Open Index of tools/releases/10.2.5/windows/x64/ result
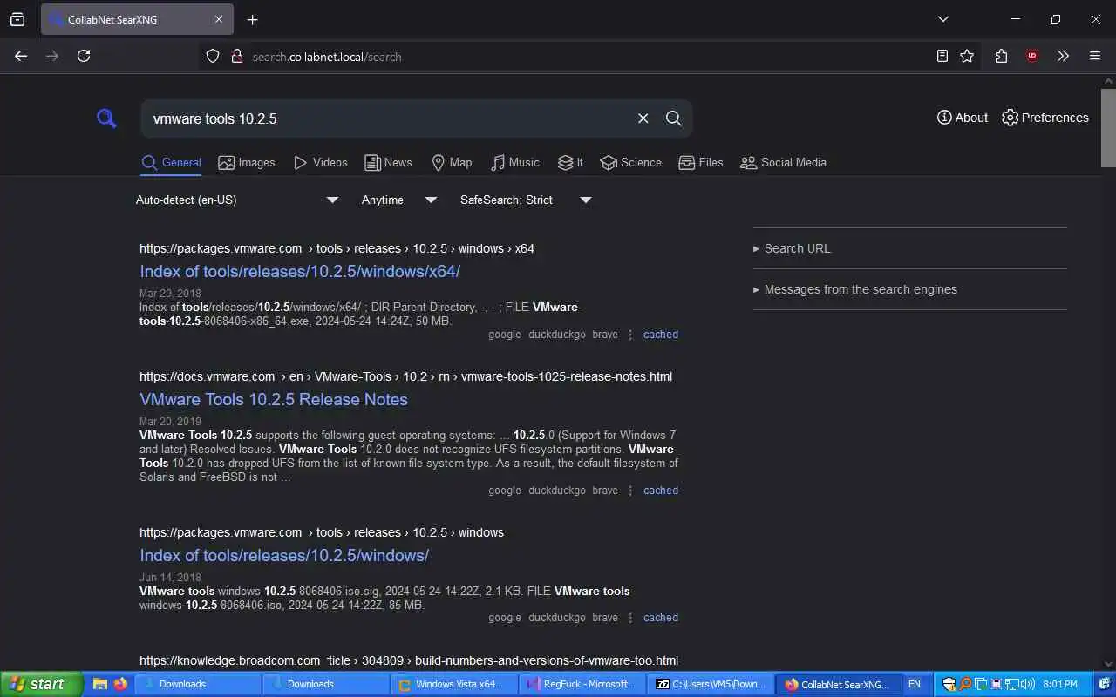The height and width of the screenshot is (697, 1116). (300, 271)
